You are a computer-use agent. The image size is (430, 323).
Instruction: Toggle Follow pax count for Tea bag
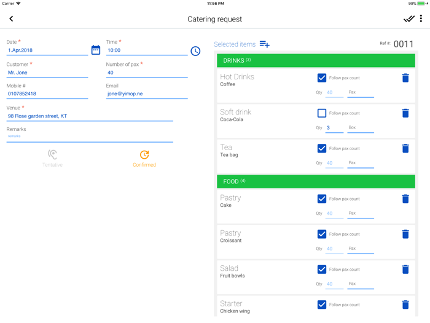[x=322, y=148]
